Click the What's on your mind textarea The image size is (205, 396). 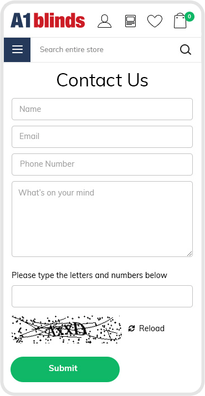pyautogui.click(x=102, y=219)
